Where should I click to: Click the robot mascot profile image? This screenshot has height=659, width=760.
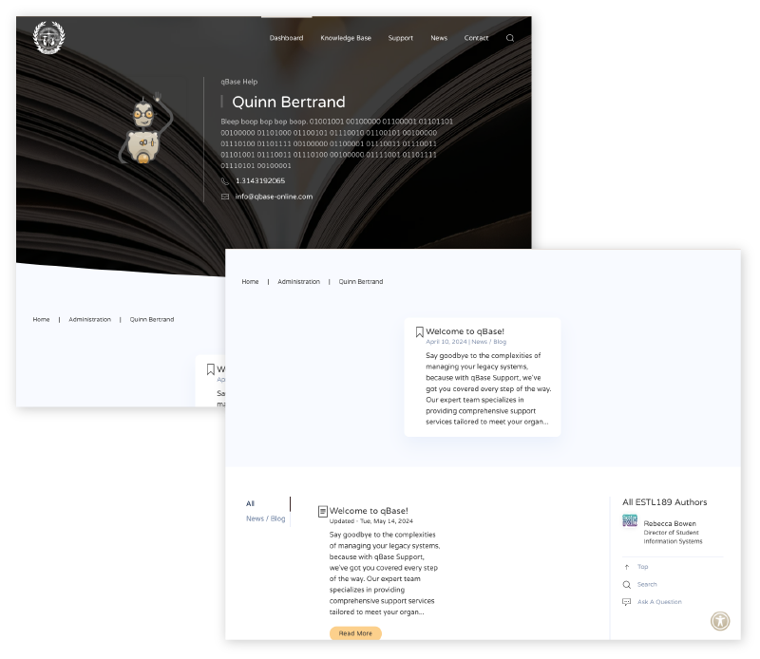coord(145,128)
